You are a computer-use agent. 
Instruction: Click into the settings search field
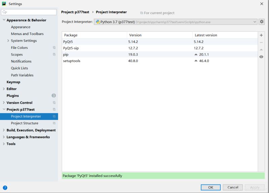[x=29, y=12]
